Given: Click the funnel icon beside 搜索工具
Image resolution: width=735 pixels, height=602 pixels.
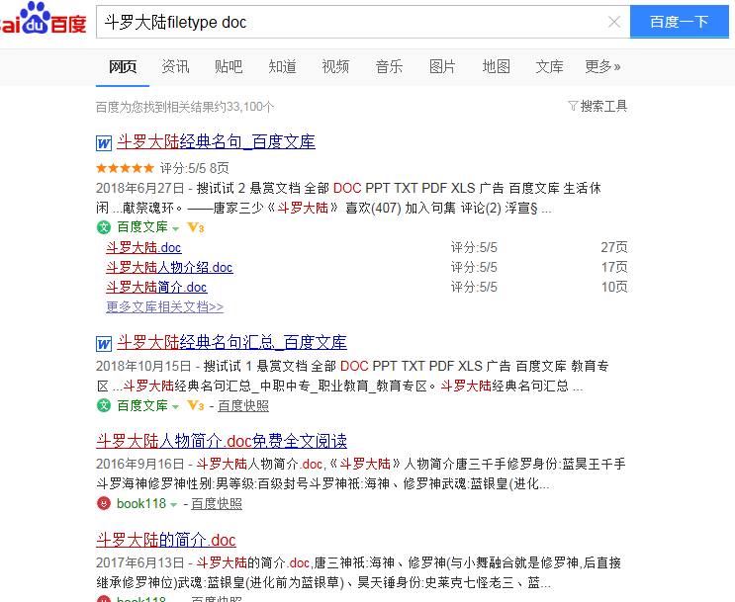Looking at the screenshot, I should coord(573,106).
